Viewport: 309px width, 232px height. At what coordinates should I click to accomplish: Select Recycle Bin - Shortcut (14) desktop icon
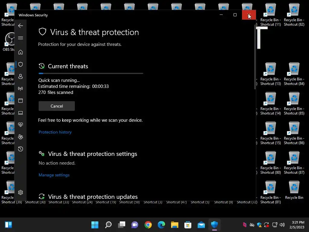click(x=271, y=104)
